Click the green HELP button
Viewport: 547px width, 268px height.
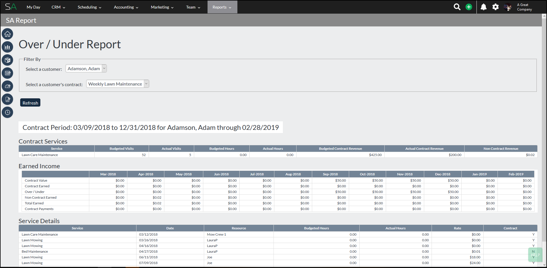tap(535, 255)
